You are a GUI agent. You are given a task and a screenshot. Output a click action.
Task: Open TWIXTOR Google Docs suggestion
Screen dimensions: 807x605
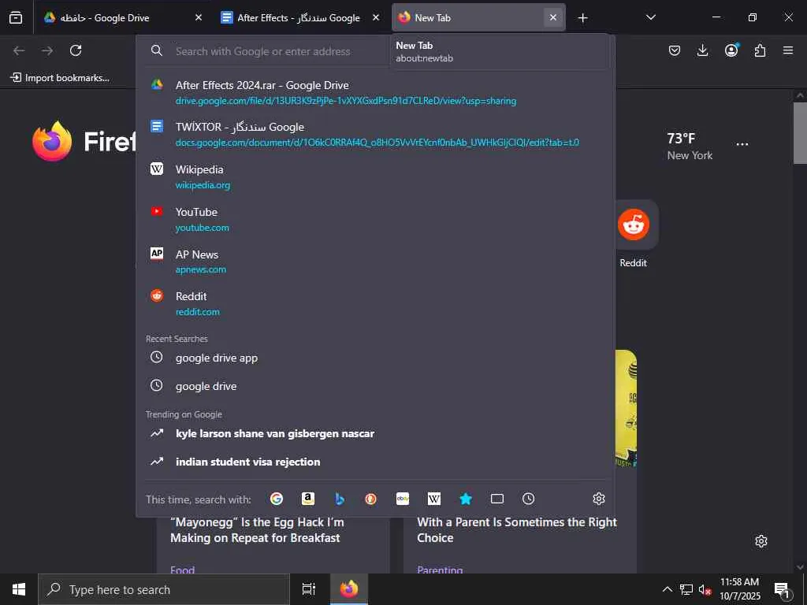point(376,134)
